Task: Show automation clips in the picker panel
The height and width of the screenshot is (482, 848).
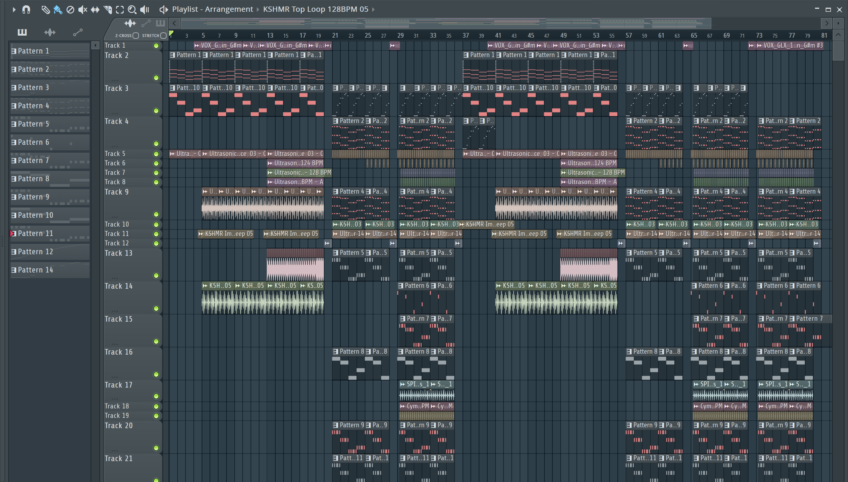Action: coord(78,32)
